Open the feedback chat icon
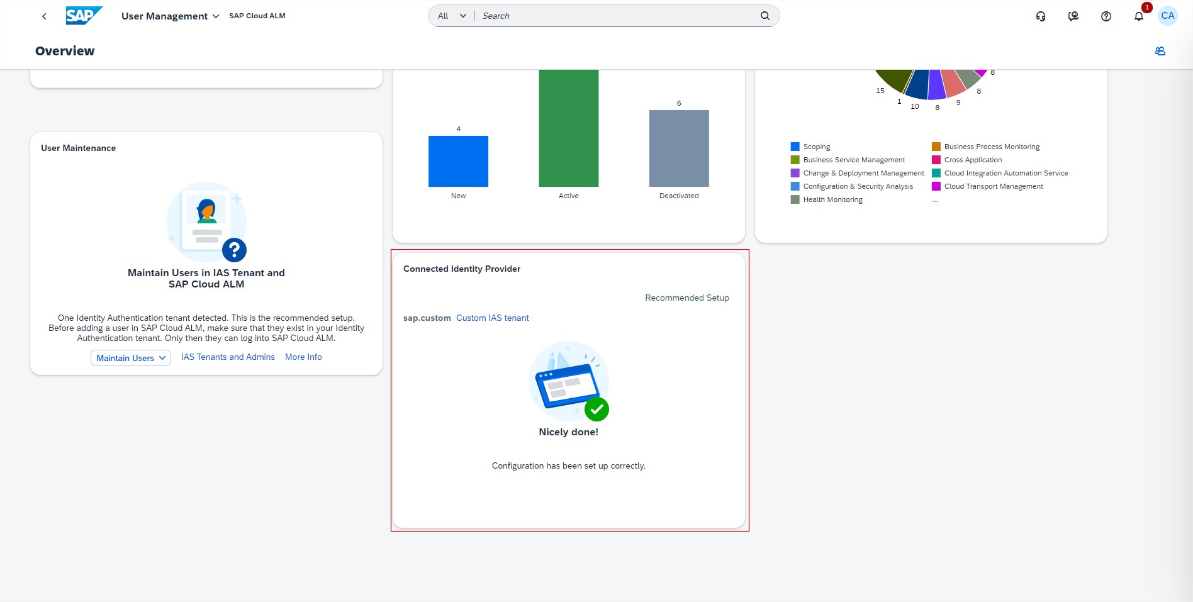1193x602 pixels. tap(1073, 16)
